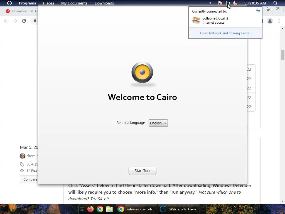The width and height of the screenshot is (285, 214).
Task: Click the Action Center flag tray icon
Action: click(220, 3)
